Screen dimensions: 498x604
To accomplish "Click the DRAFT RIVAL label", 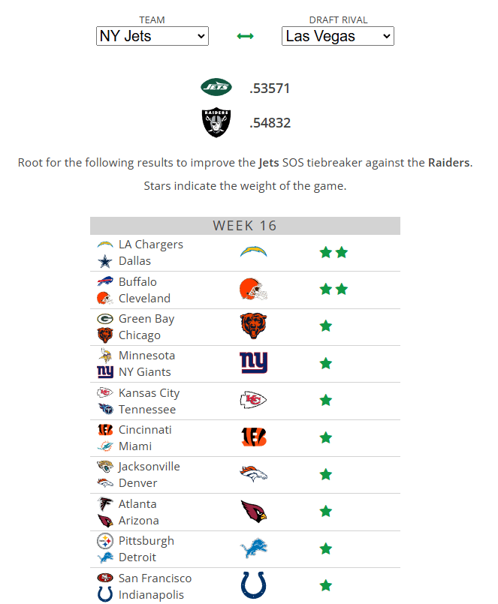I will tap(337, 20).
